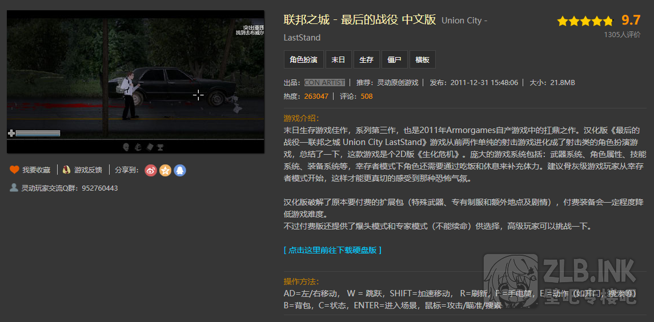Viewport: 654px width, 322px height.
Task: Share to QZone via yellow star icon
Action: coord(165,170)
